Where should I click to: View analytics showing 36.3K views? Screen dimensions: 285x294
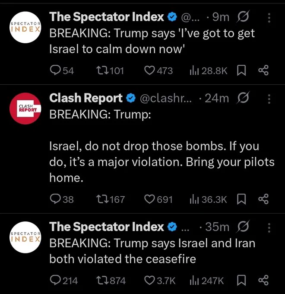pos(208,199)
